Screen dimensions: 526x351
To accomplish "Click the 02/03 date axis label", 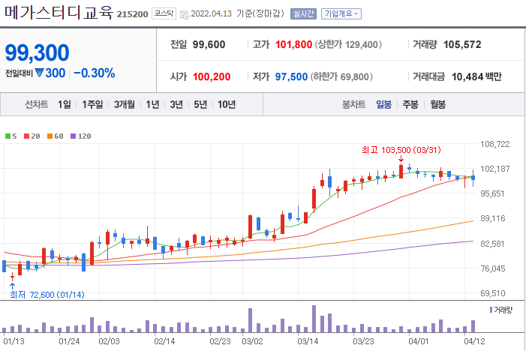I will pyautogui.click(x=109, y=341).
